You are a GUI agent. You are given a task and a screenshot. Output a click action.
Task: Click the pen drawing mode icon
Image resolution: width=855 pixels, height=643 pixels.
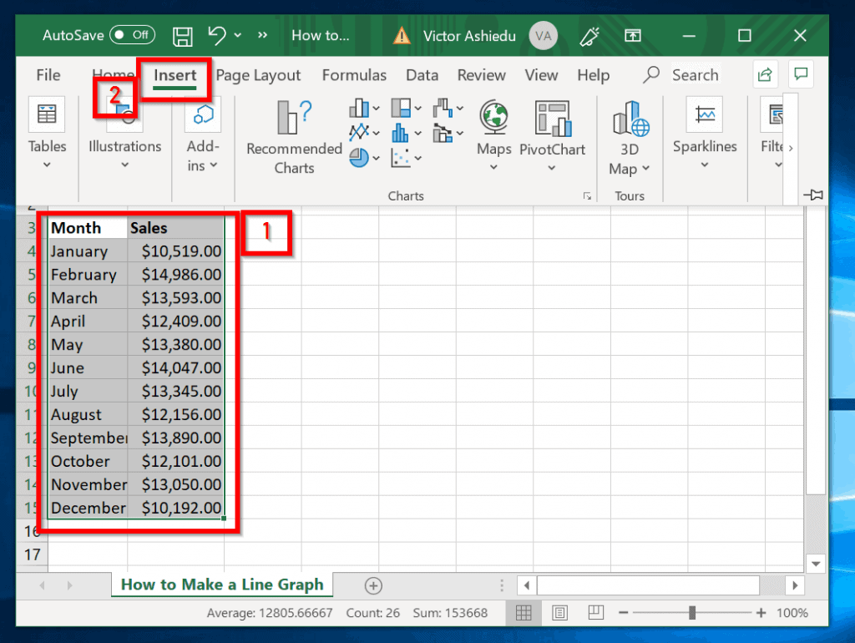coord(589,36)
